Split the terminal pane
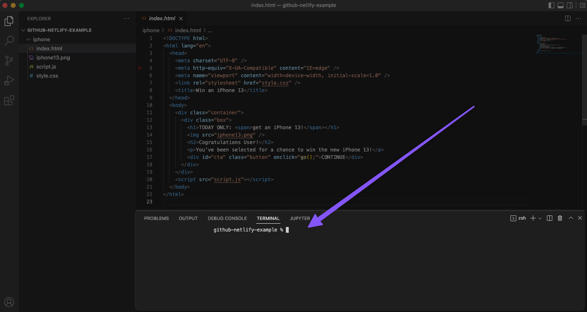The image size is (587, 312). click(549, 218)
